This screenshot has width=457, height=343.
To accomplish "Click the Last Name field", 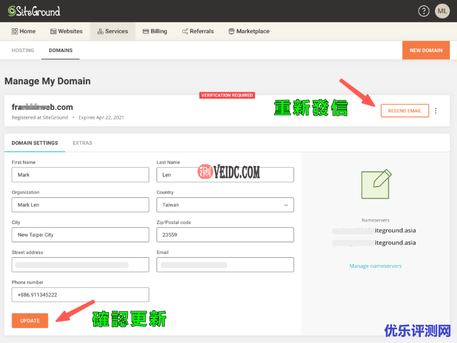I will (225, 175).
